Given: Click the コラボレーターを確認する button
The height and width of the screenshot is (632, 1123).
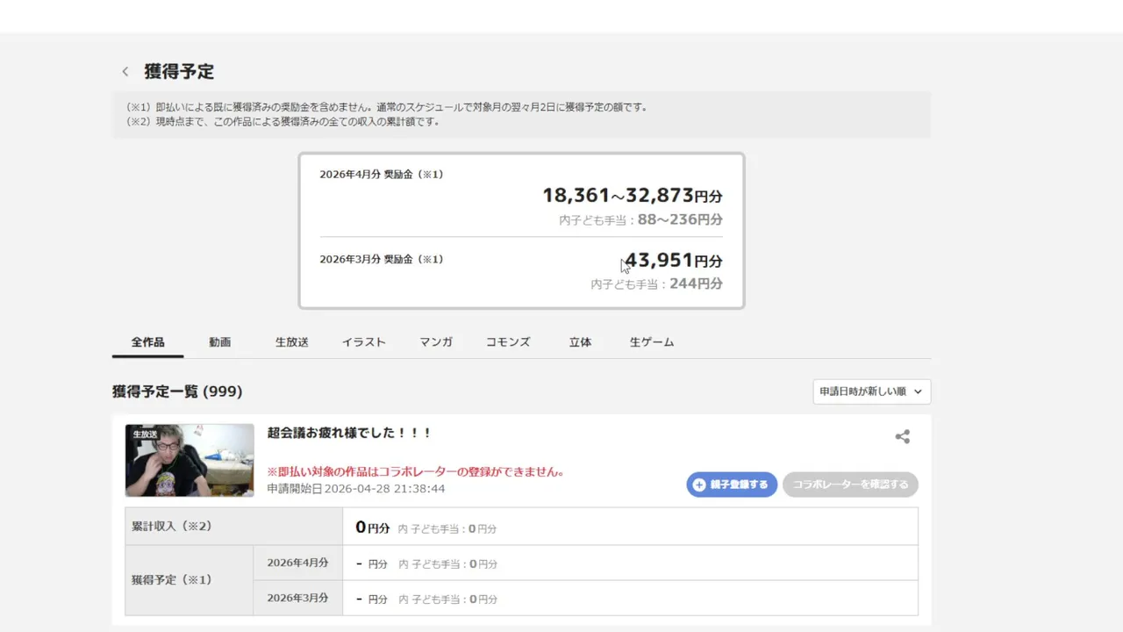Looking at the screenshot, I should pos(850,485).
